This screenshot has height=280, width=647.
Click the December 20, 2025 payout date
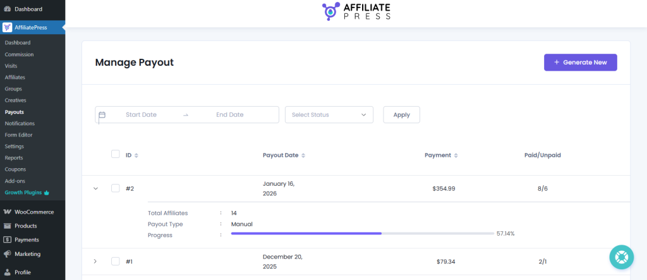(282, 262)
